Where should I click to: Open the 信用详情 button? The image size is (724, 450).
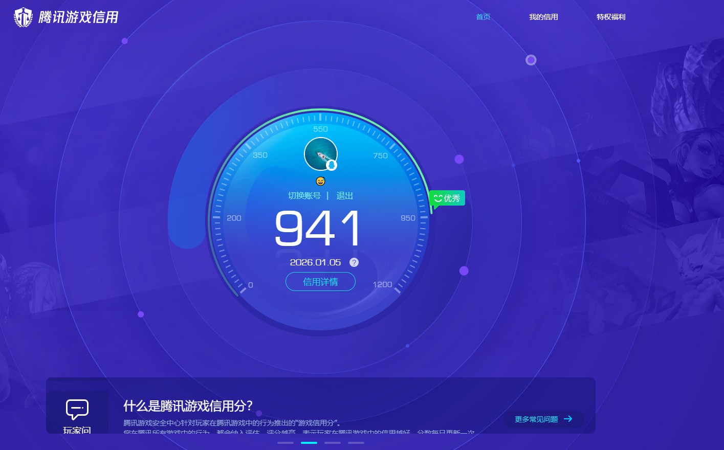coord(320,282)
